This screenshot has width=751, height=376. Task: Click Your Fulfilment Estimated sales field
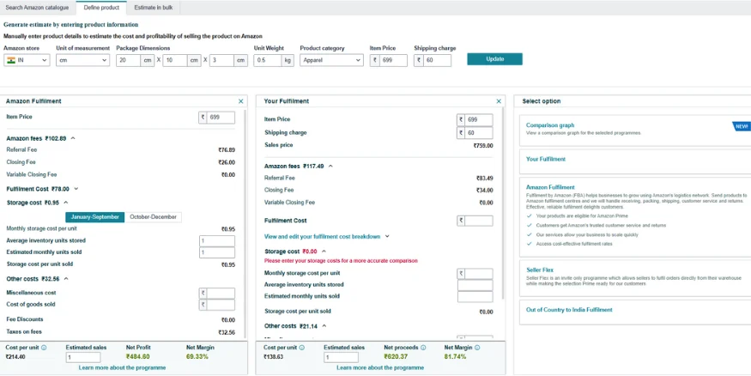pos(341,357)
